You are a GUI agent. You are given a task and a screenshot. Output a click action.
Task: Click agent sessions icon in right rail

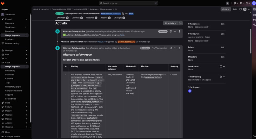pyautogui.click(x=254, y=25)
